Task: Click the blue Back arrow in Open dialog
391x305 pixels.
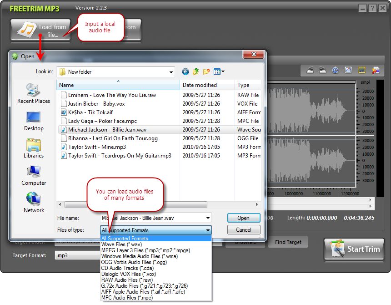Action: (x=185, y=72)
